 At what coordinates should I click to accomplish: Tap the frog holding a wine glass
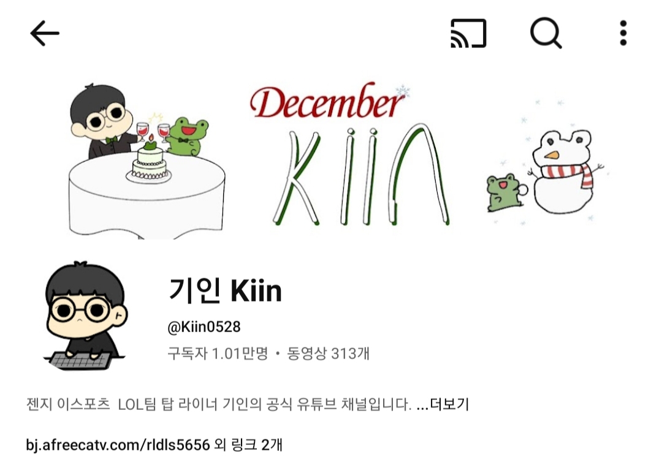pyautogui.click(x=184, y=136)
